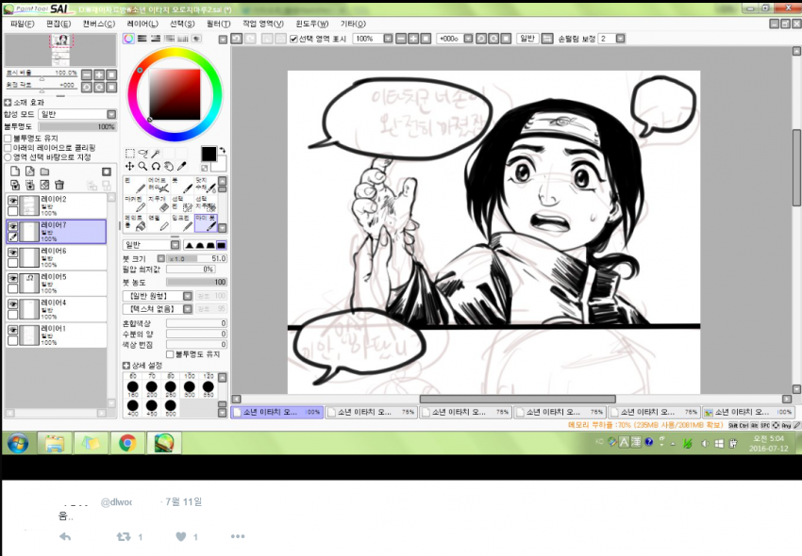This screenshot has height=556, width=802.
Task: Hide 레이어2 using its eye icon
Action: click(x=13, y=201)
